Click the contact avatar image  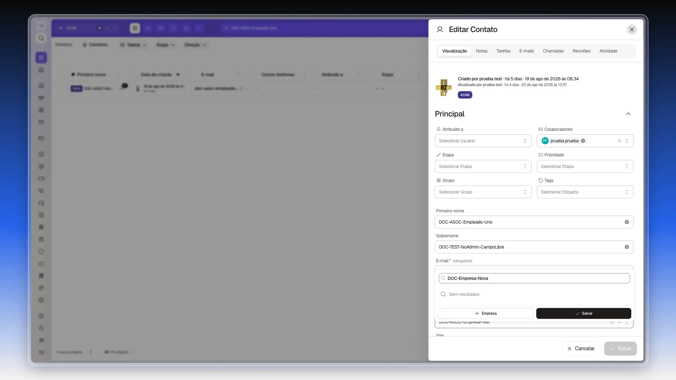[444, 87]
